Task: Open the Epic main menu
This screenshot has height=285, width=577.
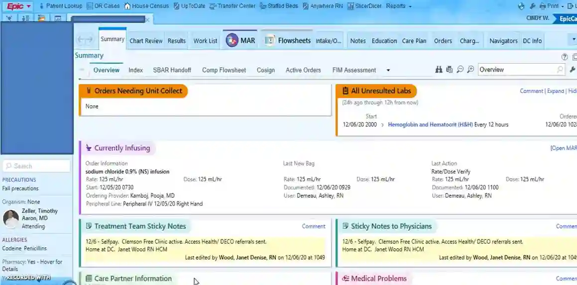Action: pos(18,6)
